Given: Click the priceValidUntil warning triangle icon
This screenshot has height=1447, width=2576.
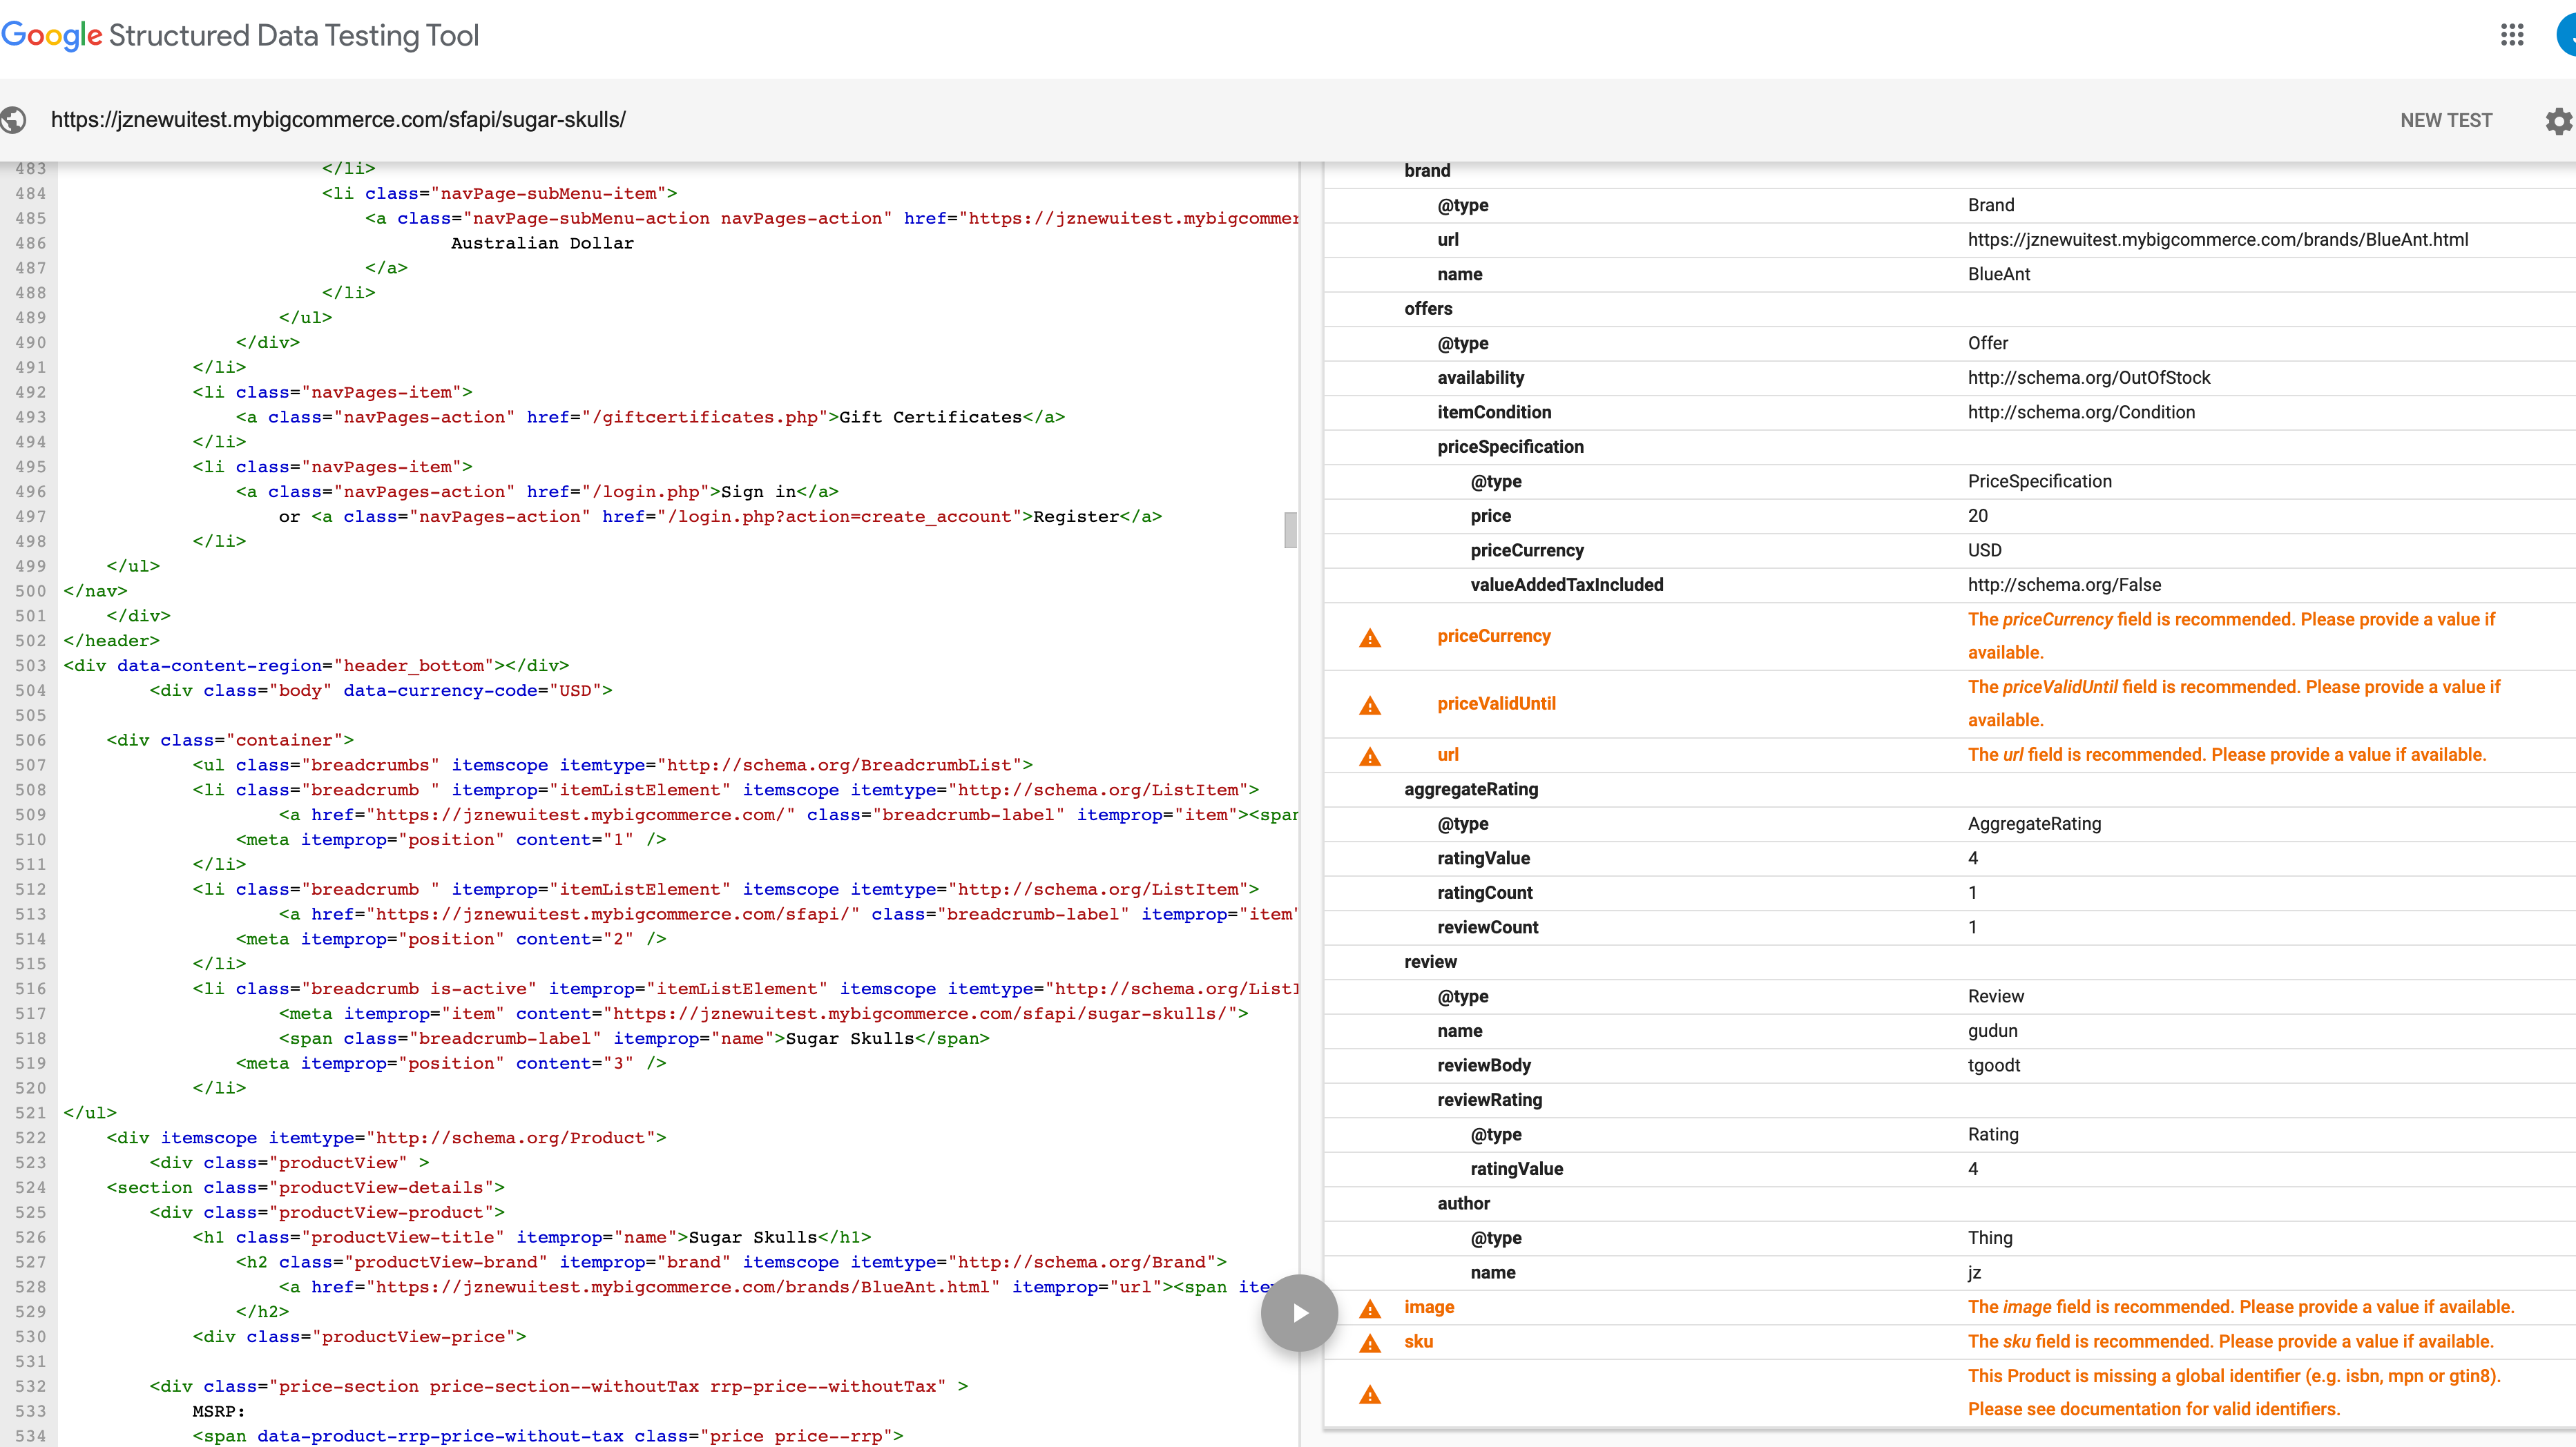Looking at the screenshot, I should (1370, 706).
